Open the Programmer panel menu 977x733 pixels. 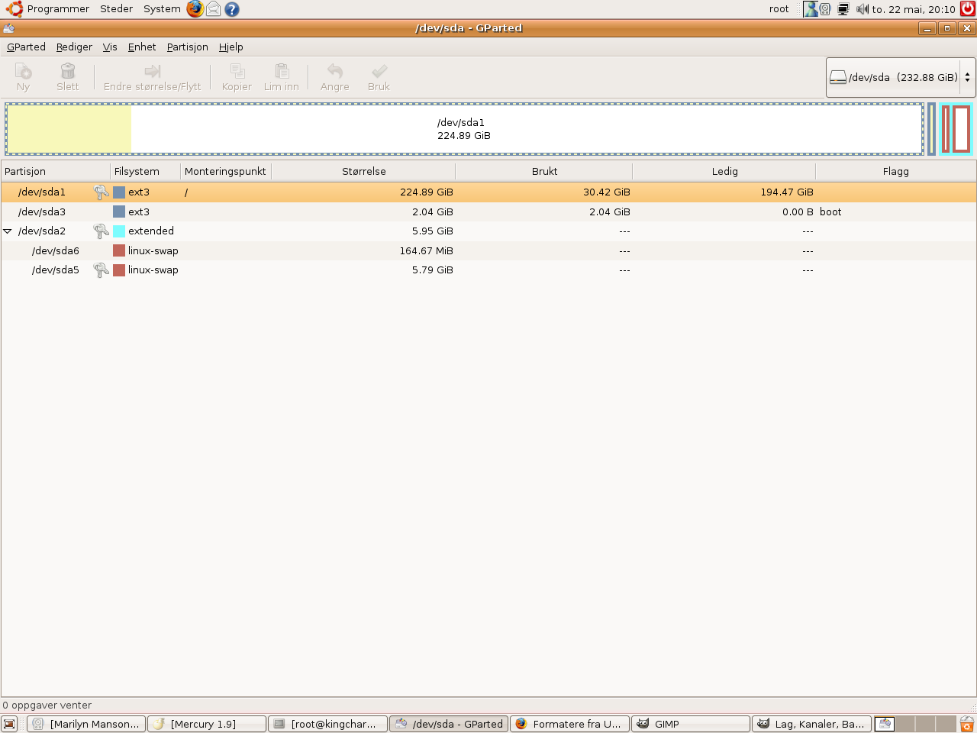tap(58, 9)
